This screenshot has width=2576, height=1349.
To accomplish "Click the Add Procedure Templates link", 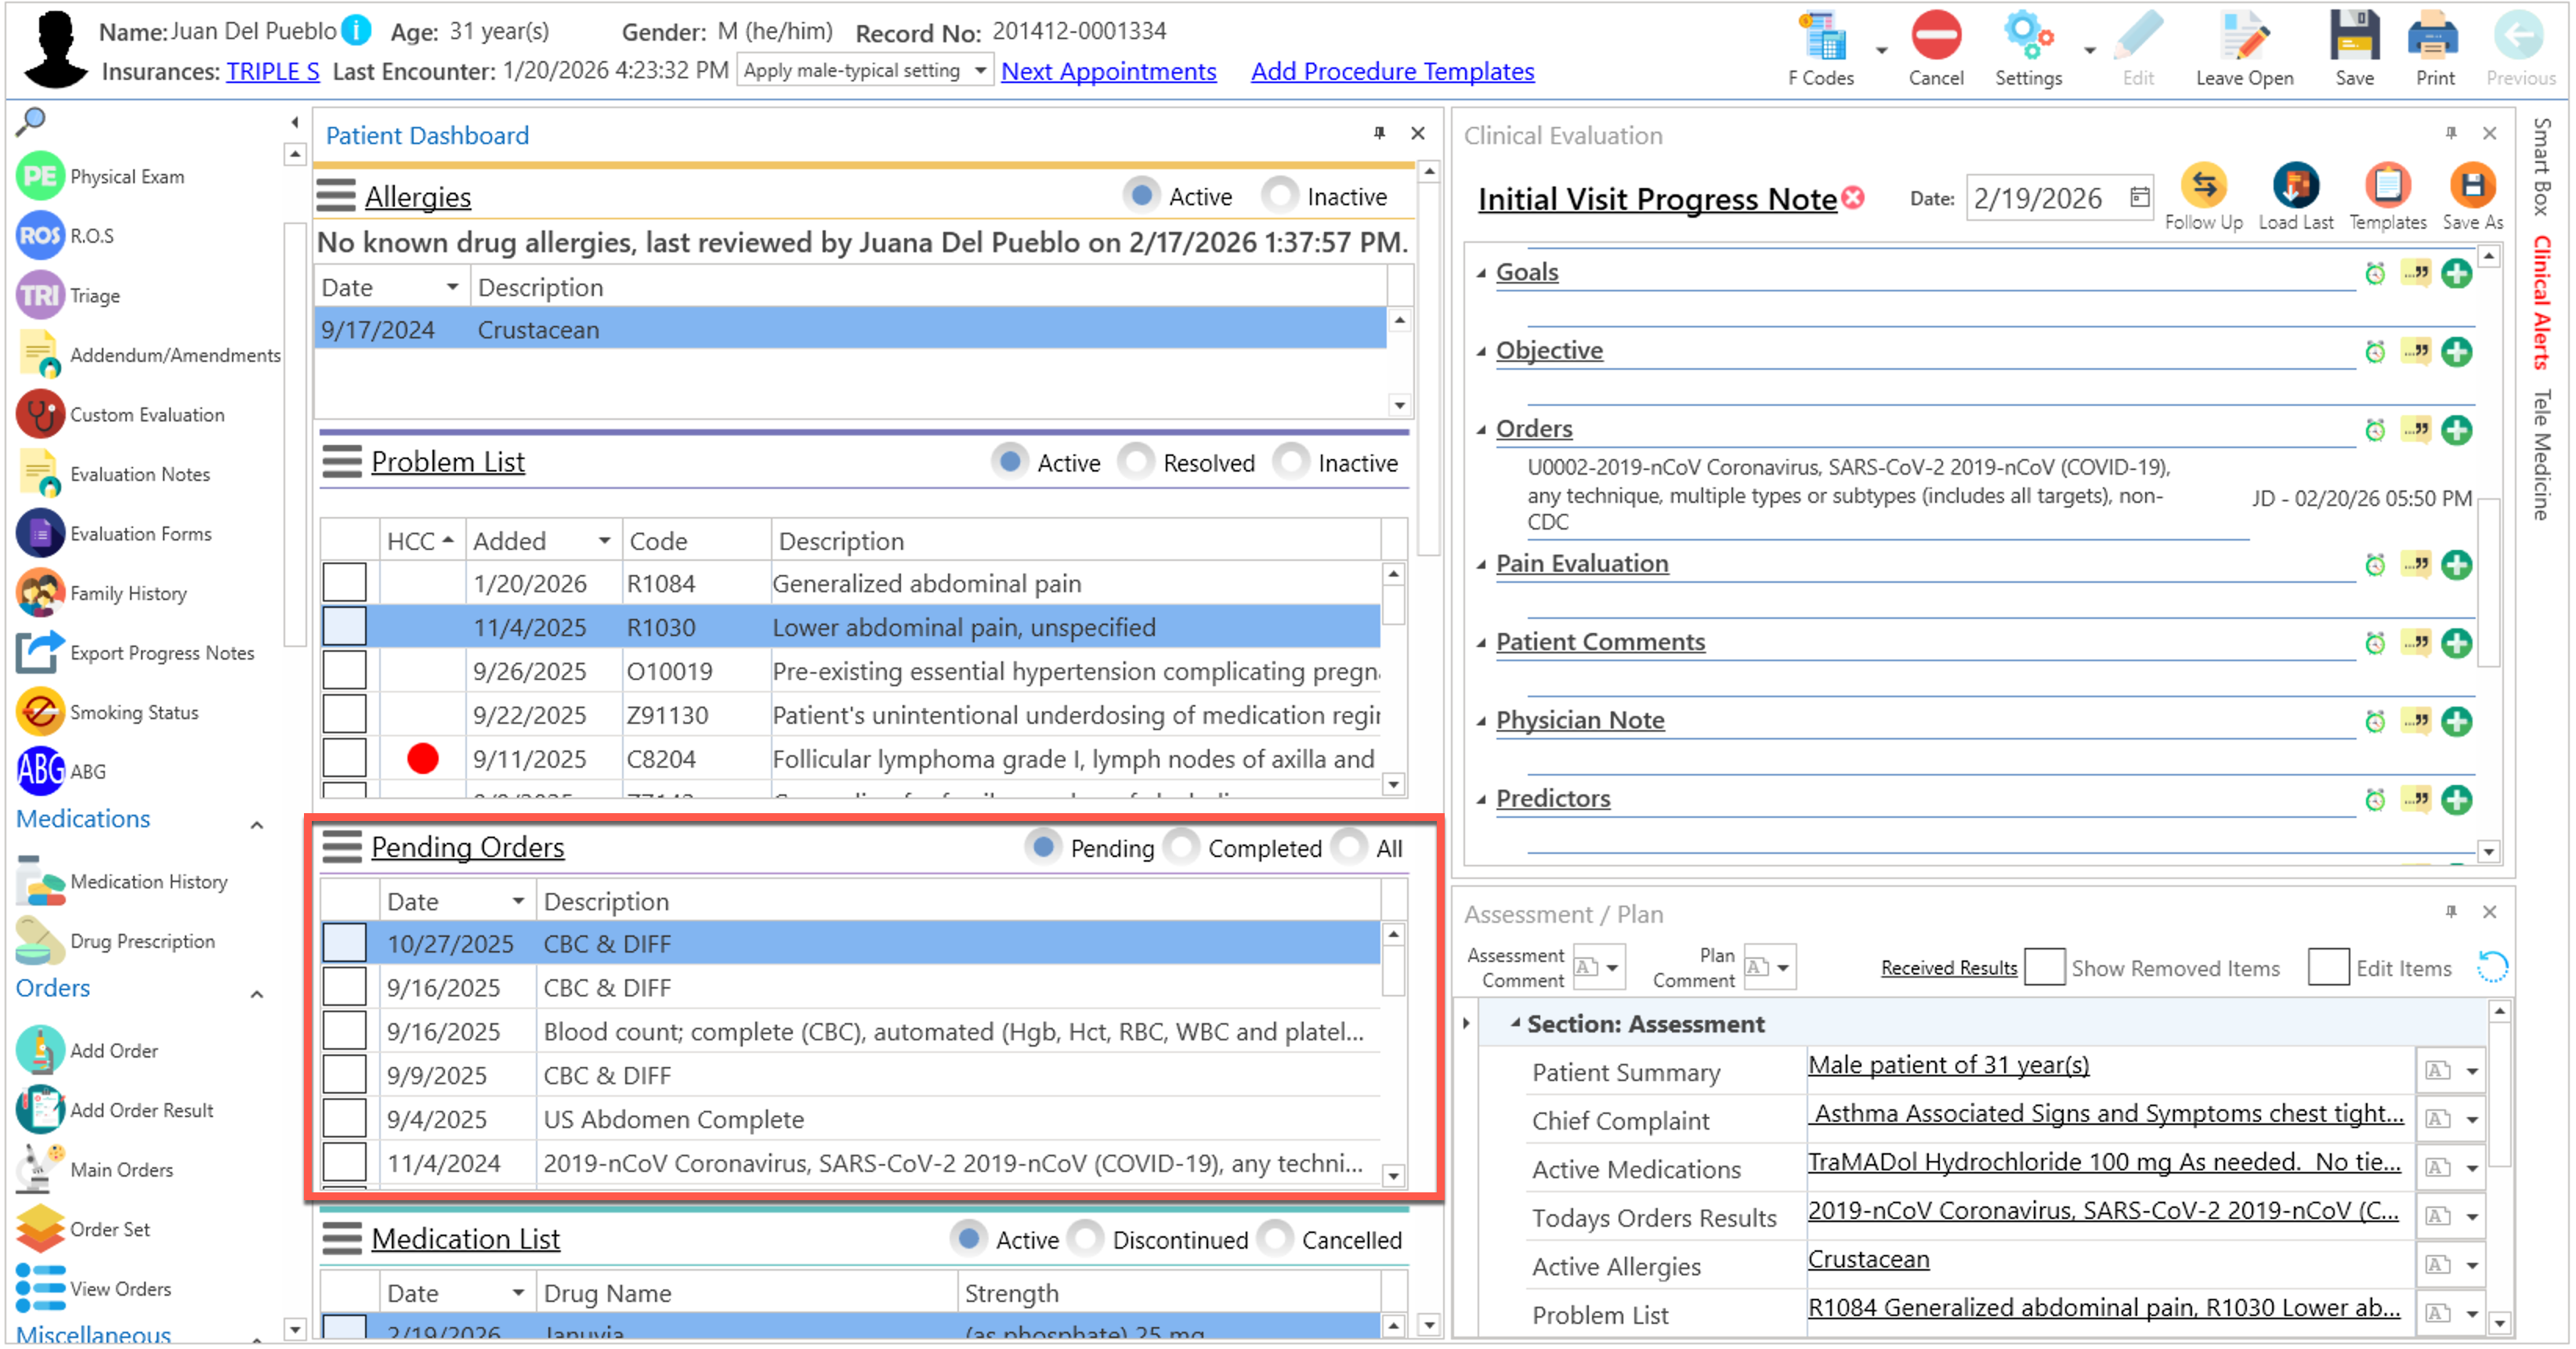I will click(x=1392, y=71).
